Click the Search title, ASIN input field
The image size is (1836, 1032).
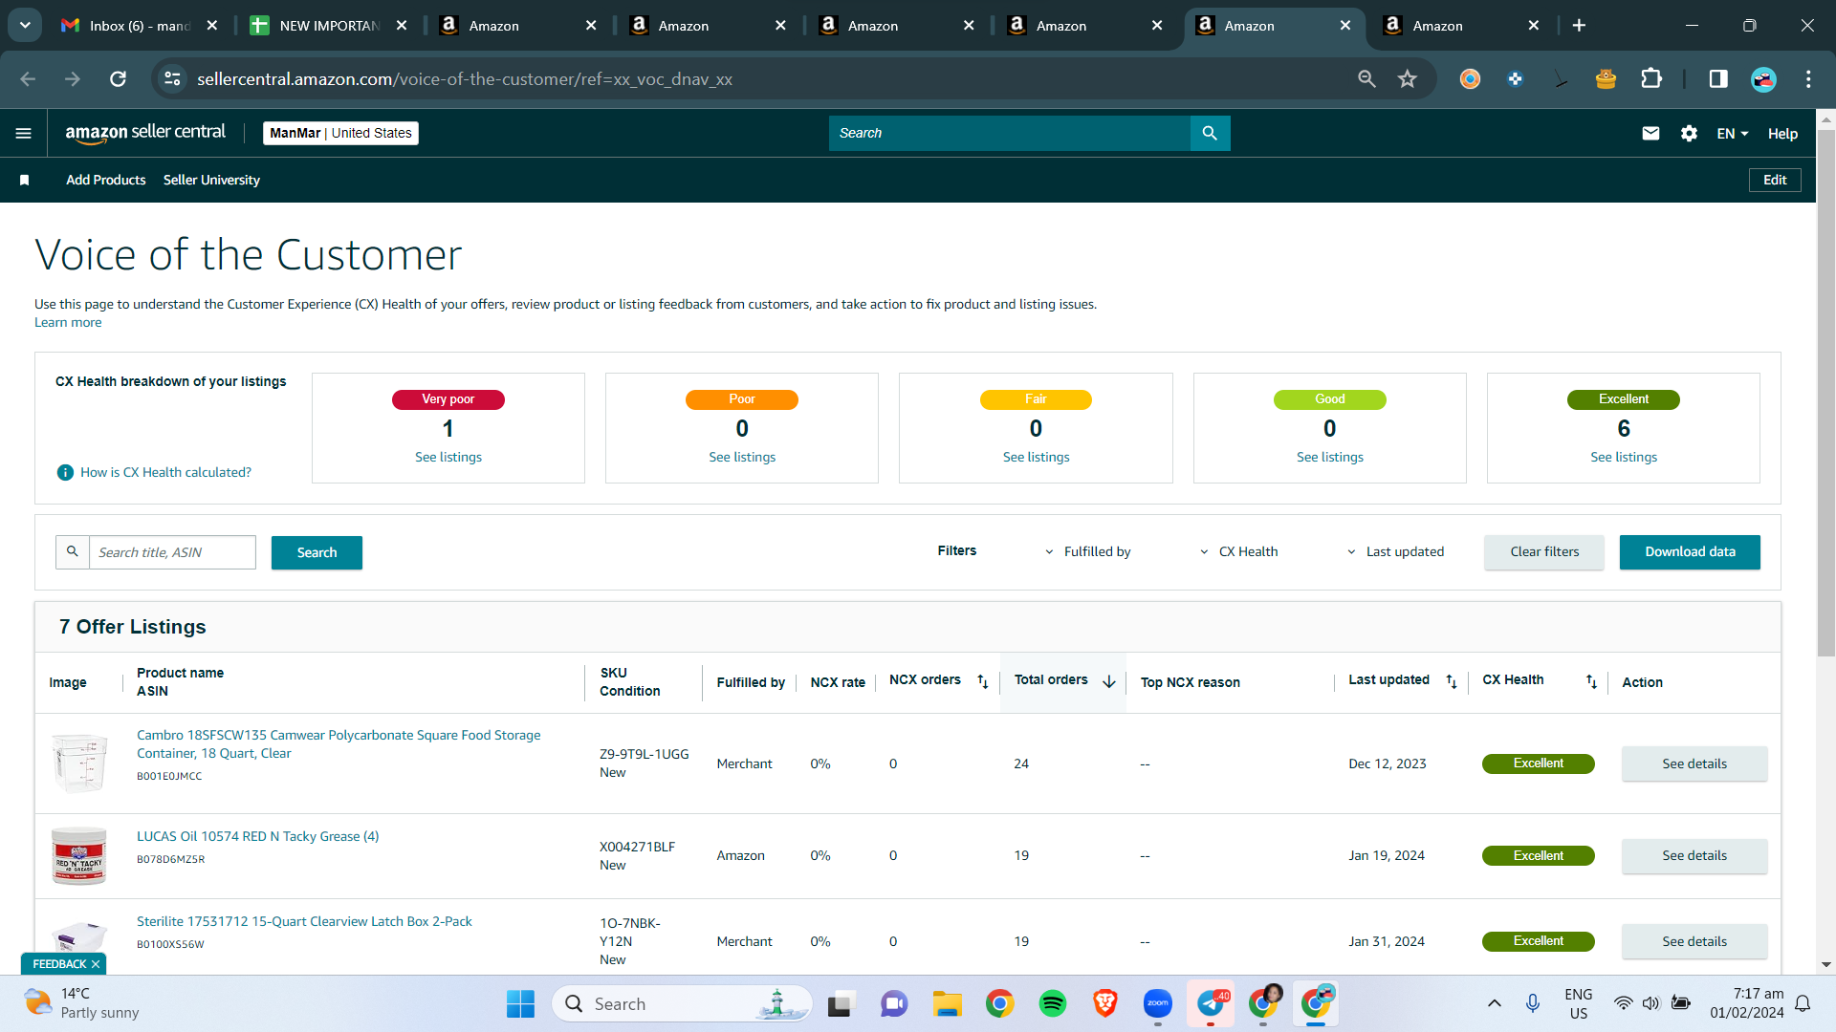point(172,552)
